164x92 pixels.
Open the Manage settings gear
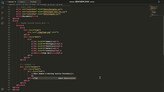click(x=2, y=89)
